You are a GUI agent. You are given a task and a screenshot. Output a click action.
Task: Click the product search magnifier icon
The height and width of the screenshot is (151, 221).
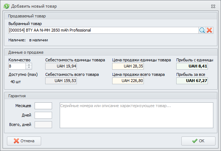click(202, 30)
